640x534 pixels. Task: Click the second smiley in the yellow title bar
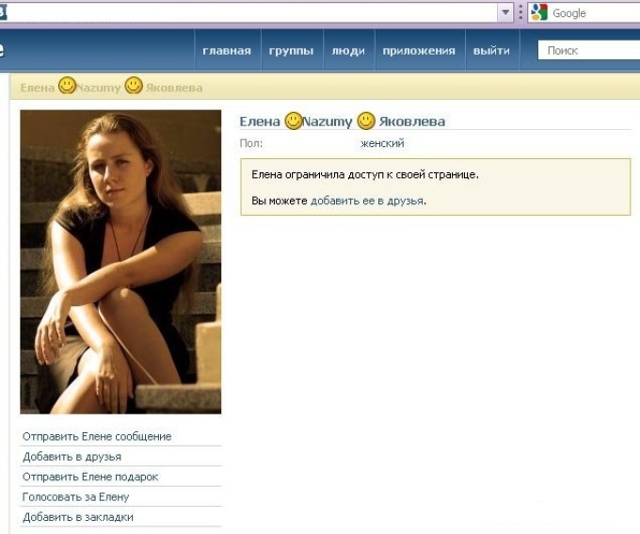click(134, 86)
